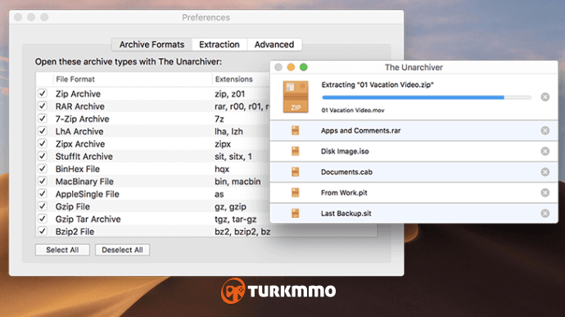The image size is (565, 317).
Task: Remove Disk Image.iso from the queue
Action: [x=545, y=151]
